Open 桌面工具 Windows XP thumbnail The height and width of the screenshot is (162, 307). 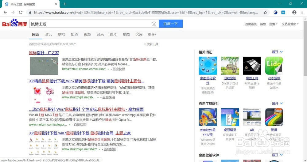pos(252,66)
